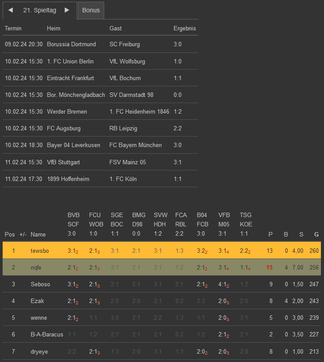Go to next matchday with right arrow
This screenshot has height=362, width=324.
point(67,10)
